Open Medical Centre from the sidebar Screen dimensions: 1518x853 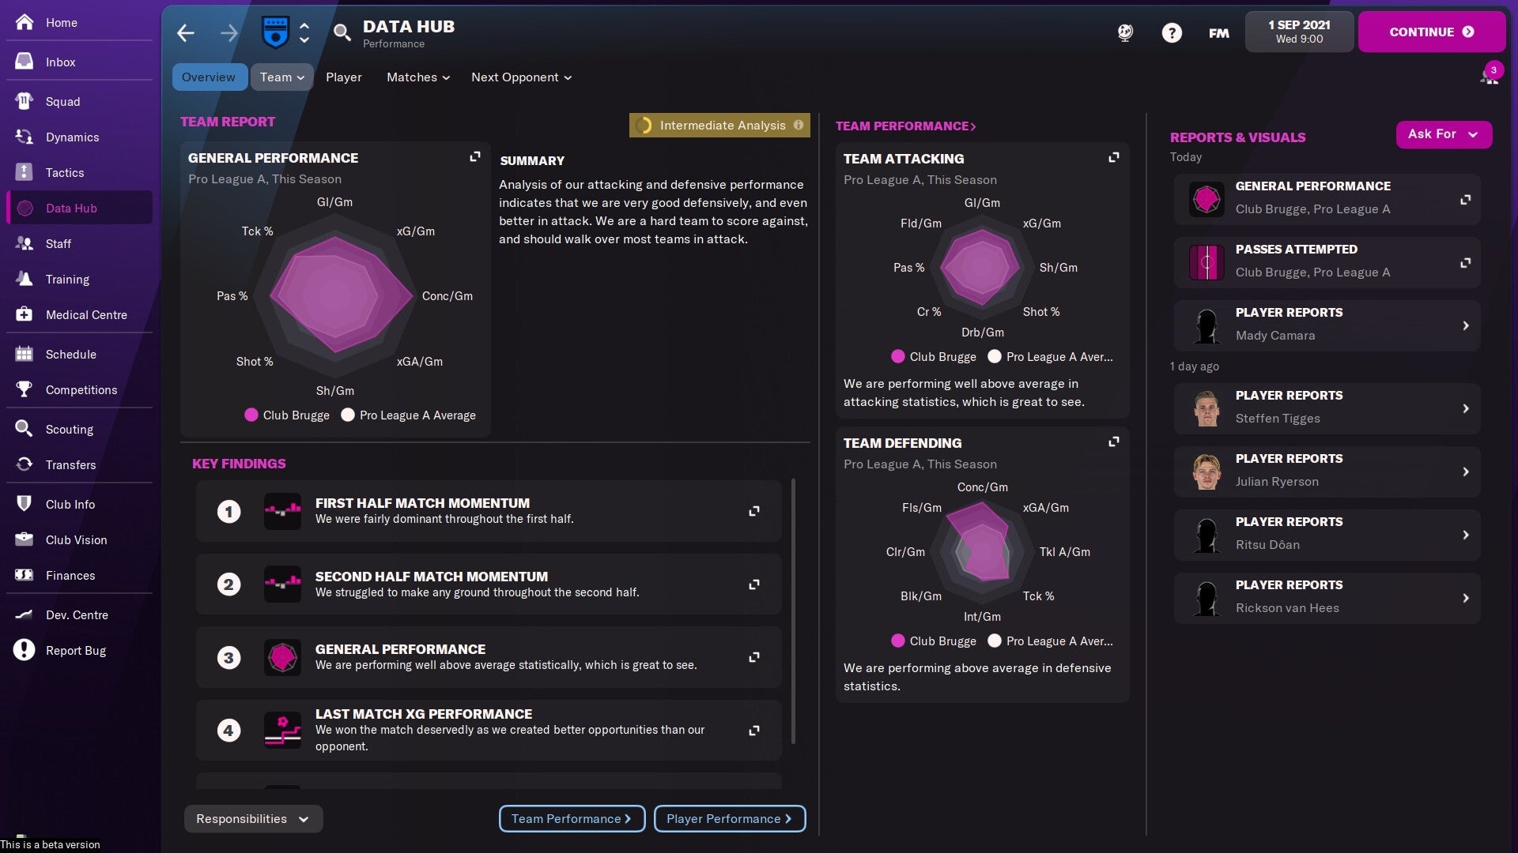tap(85, 314)
